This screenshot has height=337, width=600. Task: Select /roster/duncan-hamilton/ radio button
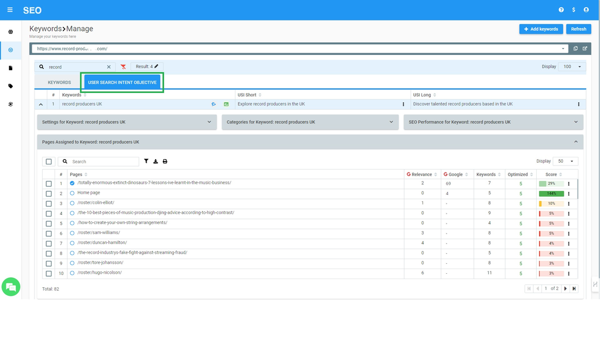(72, 243)
